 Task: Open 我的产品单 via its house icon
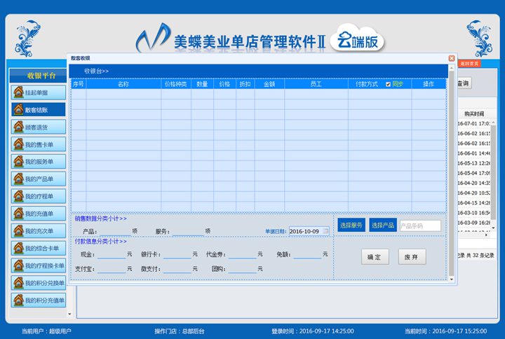18,179
